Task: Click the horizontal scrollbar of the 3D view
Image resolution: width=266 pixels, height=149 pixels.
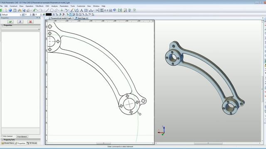Action: (208, 143)
